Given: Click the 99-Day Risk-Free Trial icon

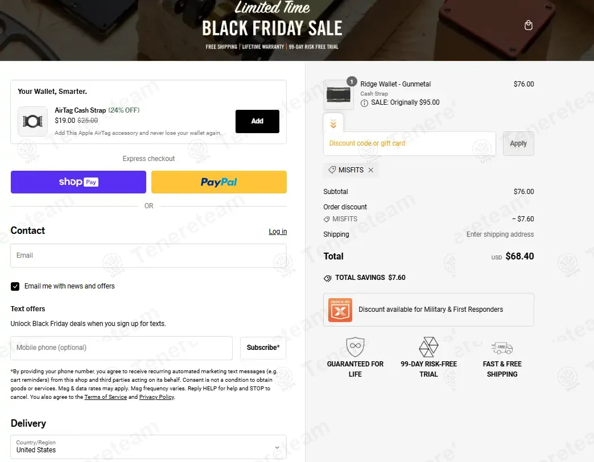Looking at the screenshot, I should [428, 346].
